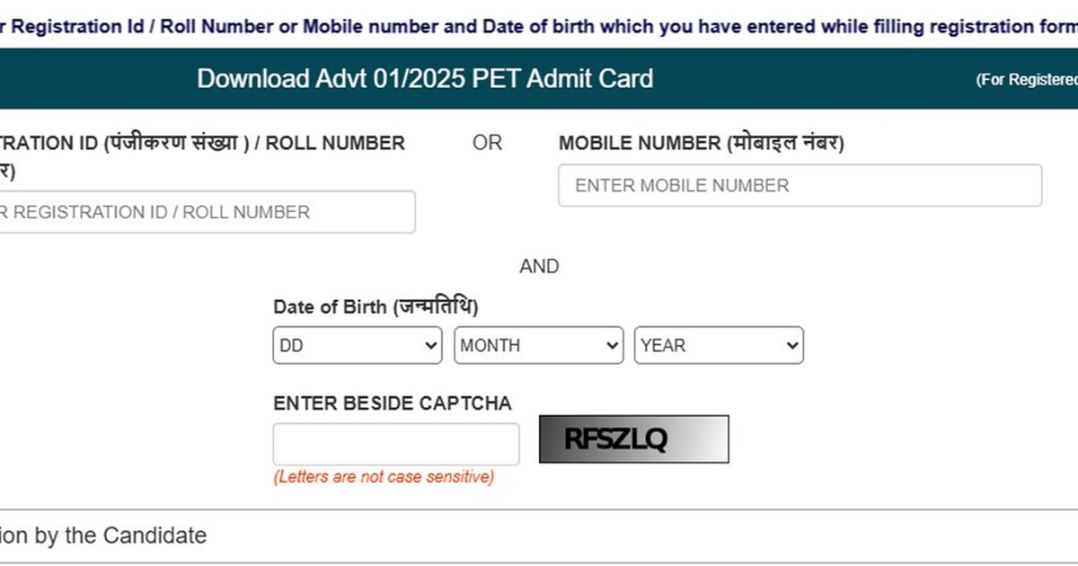Click the AND separator text
The height and width of the screenshot is (566, 1078).
(539, 266)
